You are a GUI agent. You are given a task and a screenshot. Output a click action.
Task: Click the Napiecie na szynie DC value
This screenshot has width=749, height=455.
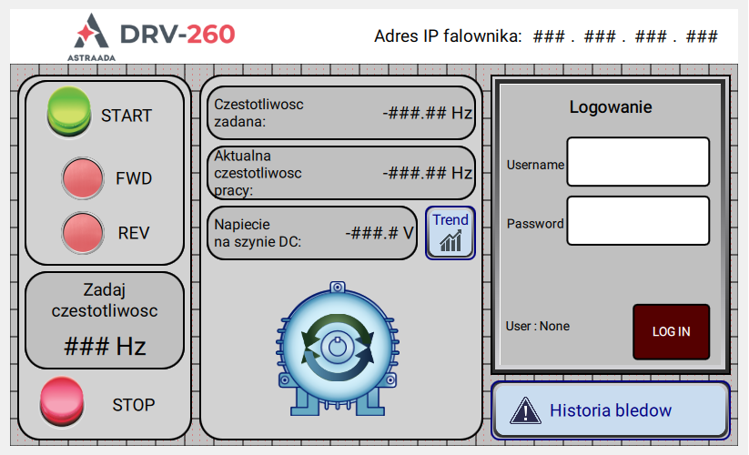pyautogui.click(x=380, y=233)
